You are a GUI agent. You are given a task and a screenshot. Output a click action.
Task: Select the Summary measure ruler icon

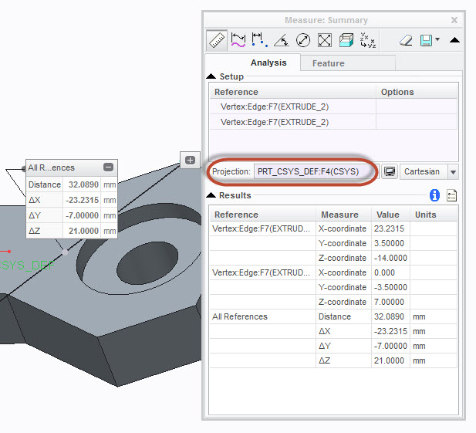pos(217,40)
